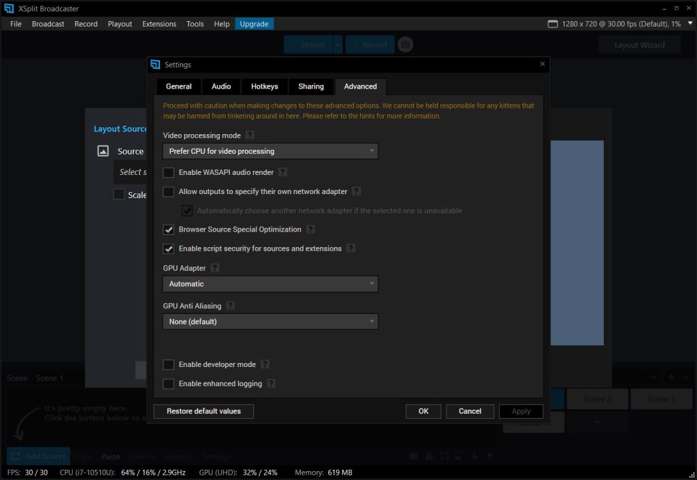Uncheck Browser Source Special Optimization
Viewport: 697px width, 480px height.
tap(169, 229)
